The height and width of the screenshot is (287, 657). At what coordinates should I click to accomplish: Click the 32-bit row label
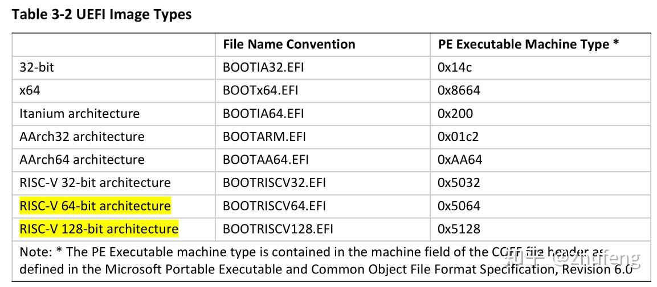coord(36,67)
